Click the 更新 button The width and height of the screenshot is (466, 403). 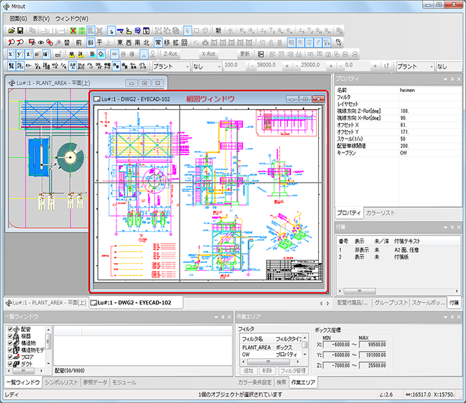(x=245, y=54)
